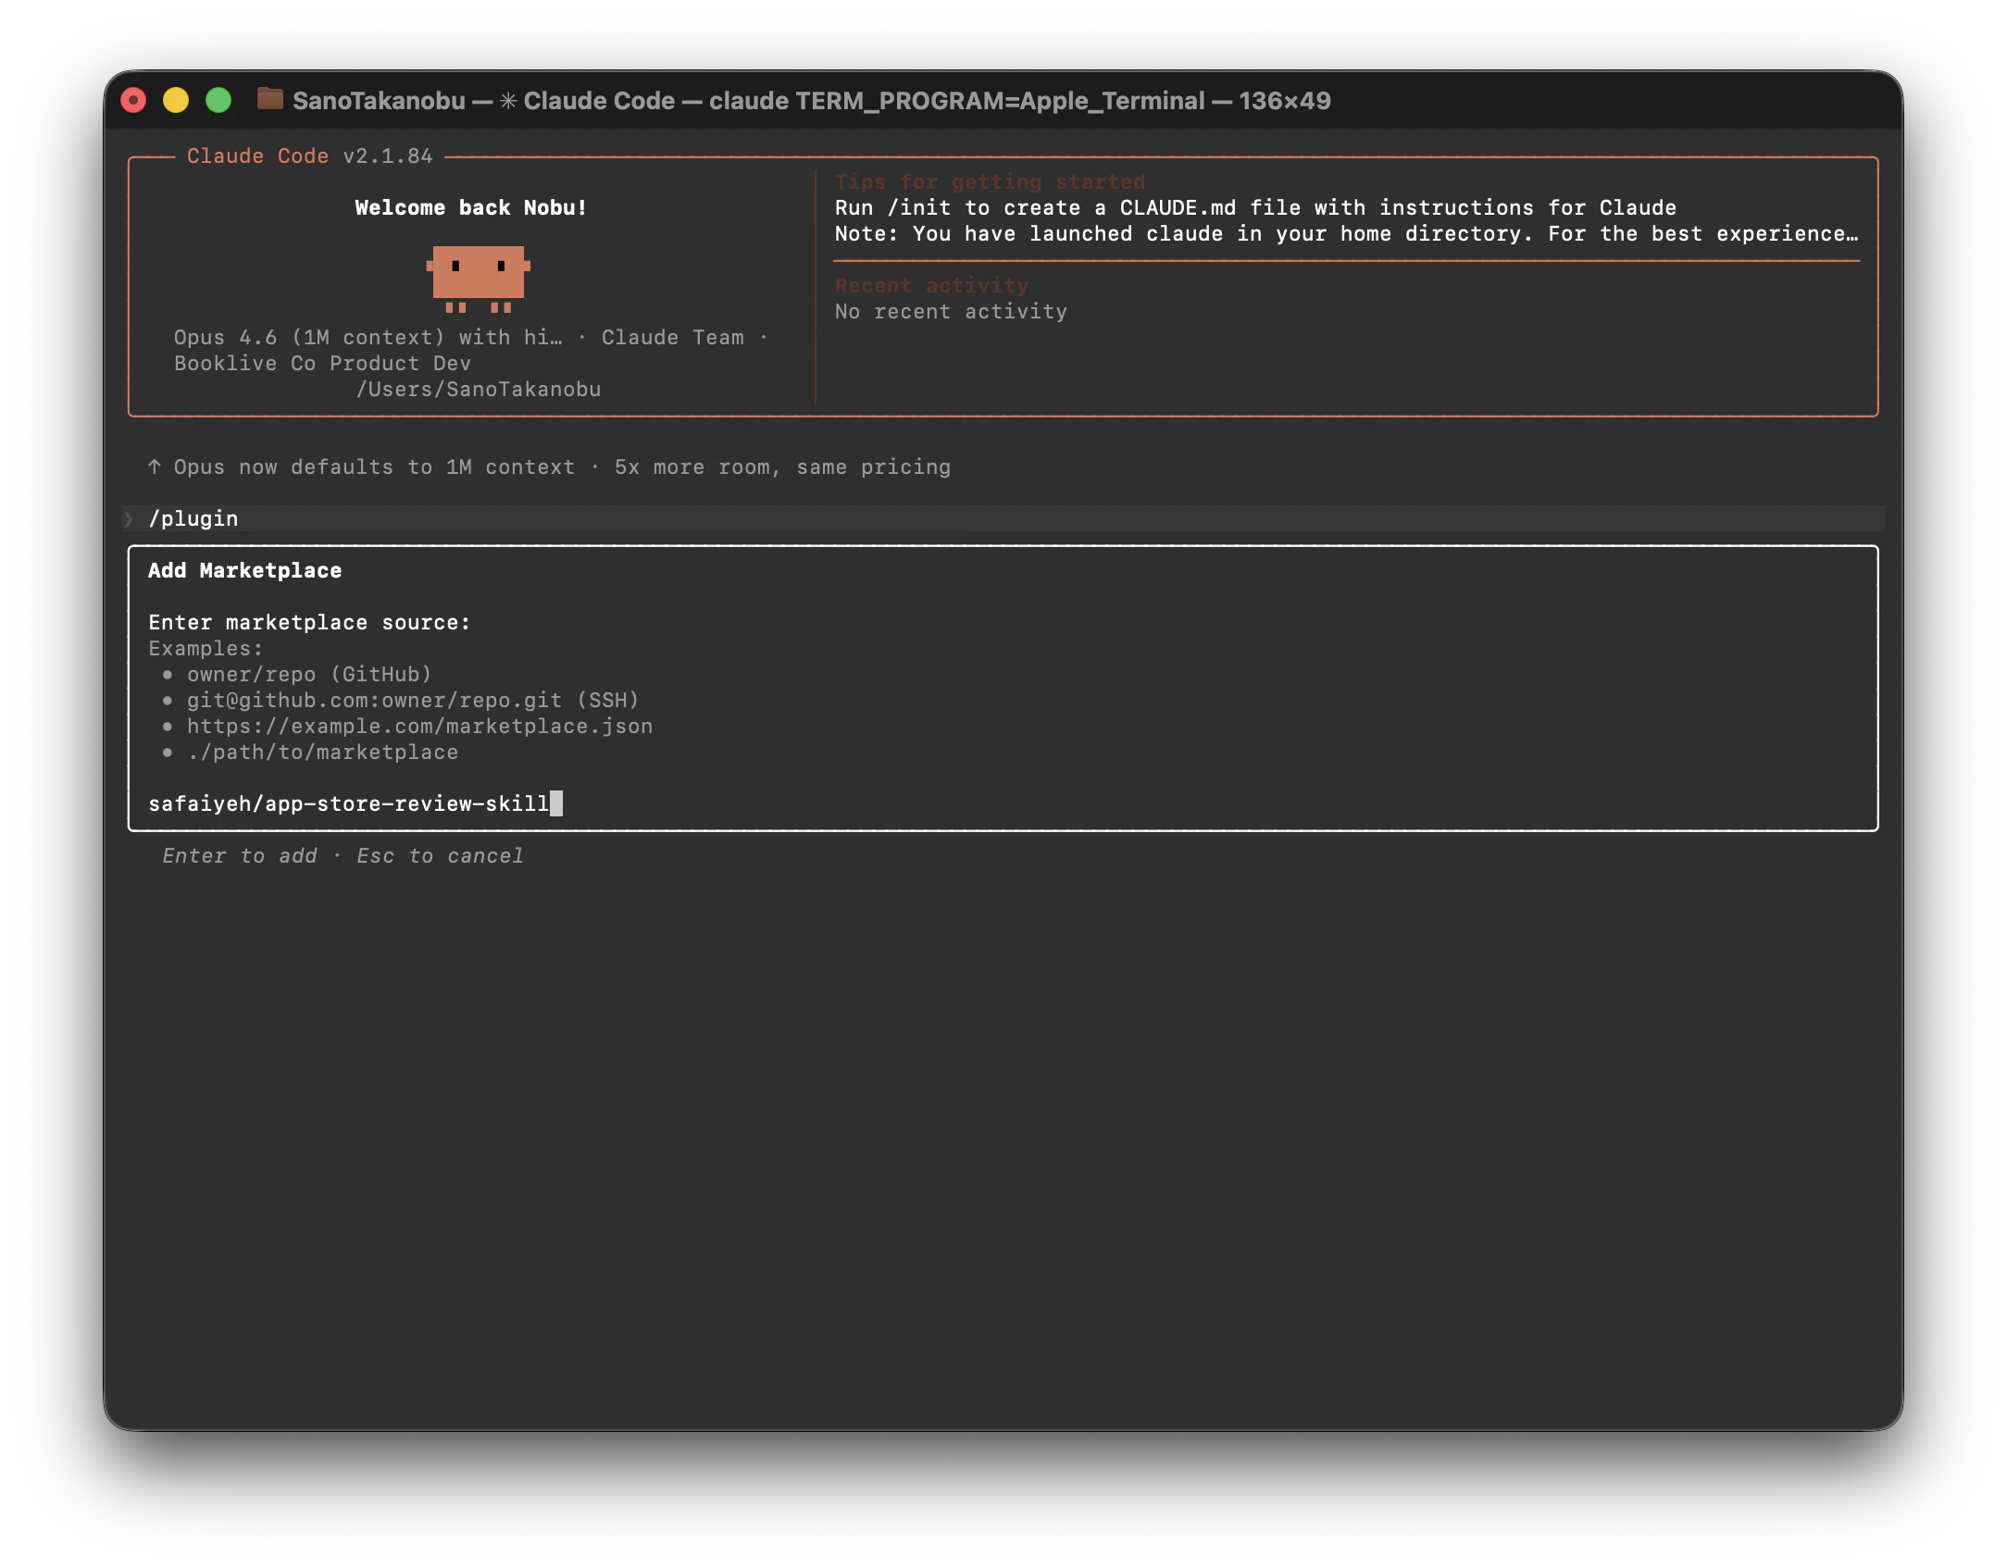This screenshot has height=1568, width=2007.
Task: Click the yellow minimize window button
Action: 176,100
